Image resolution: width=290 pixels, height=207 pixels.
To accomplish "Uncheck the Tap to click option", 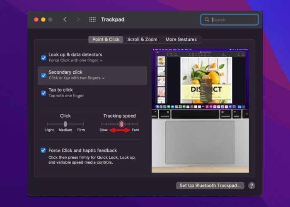I will 43,93.
